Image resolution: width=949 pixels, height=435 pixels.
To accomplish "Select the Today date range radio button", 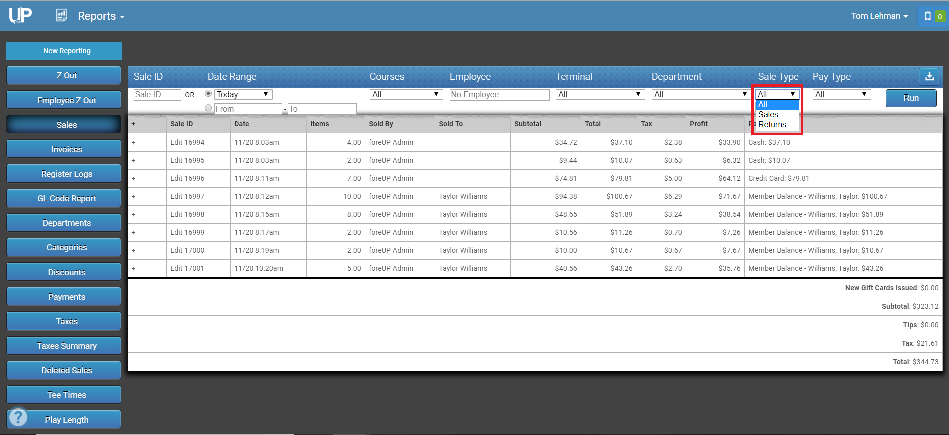I will [208, 93].
